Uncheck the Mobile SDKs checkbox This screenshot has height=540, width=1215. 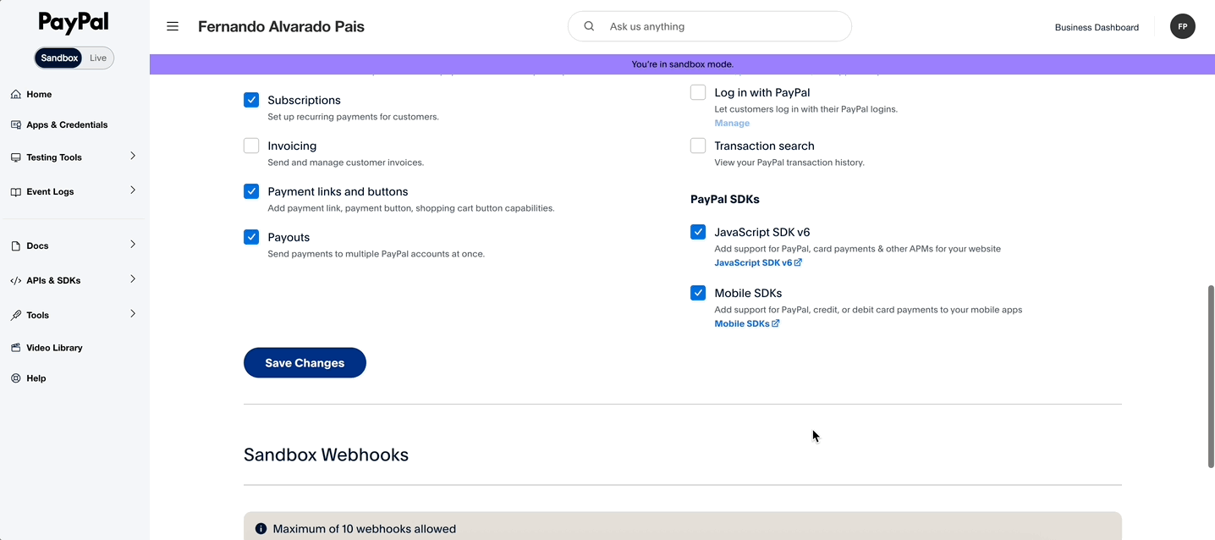pos(698,293)
